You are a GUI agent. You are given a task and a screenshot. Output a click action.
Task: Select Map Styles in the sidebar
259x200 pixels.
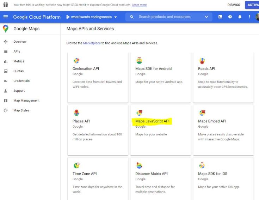point(21,110)
